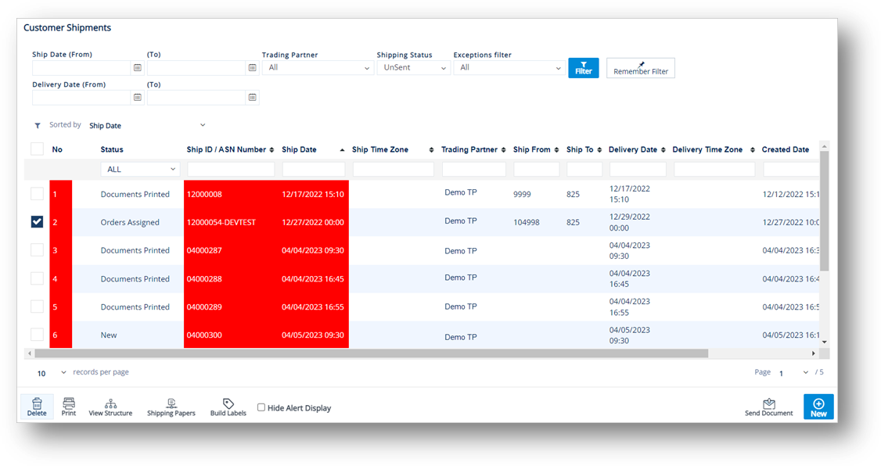Viewport: 881px width, 466px height.
Task: Click the Shipping Papers icon
Action: pos(171,406)
